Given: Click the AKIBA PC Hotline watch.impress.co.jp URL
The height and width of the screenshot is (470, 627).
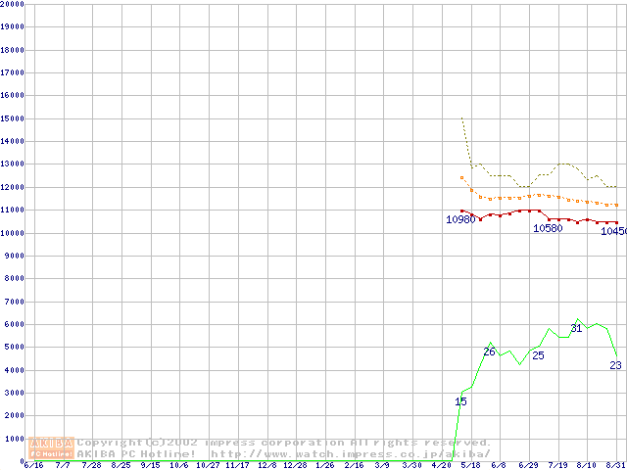Looking at the screenshot, I should (x=350, y=453).
